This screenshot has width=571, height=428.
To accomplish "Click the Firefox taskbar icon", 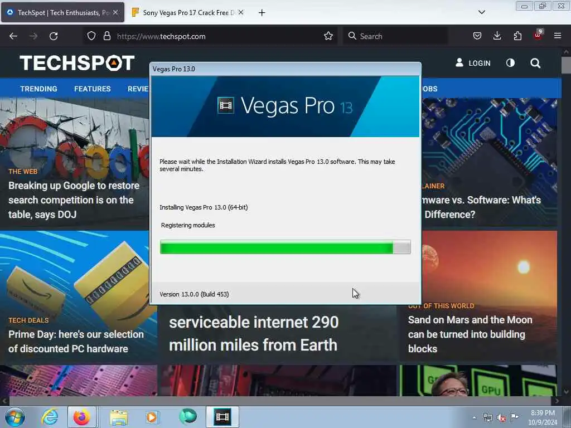I will pos(82,417).
